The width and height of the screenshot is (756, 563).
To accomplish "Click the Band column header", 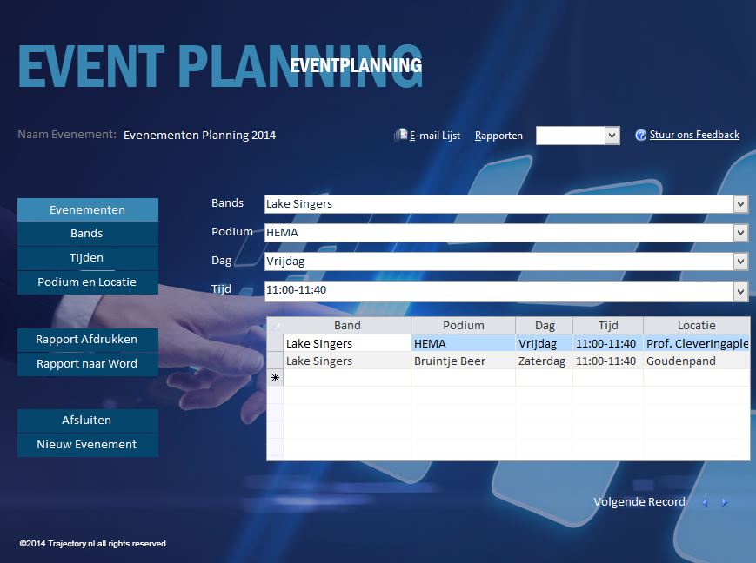I will 347,326.
